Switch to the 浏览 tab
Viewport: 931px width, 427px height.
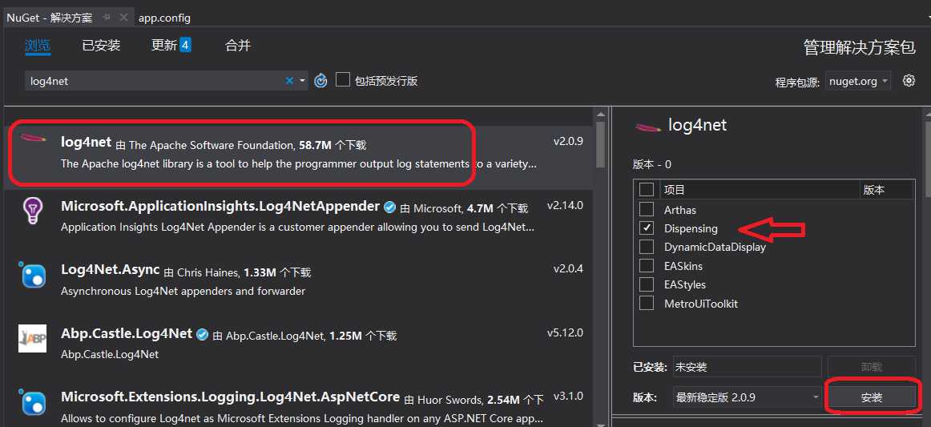pyautogui.click(x=38, y=45)
